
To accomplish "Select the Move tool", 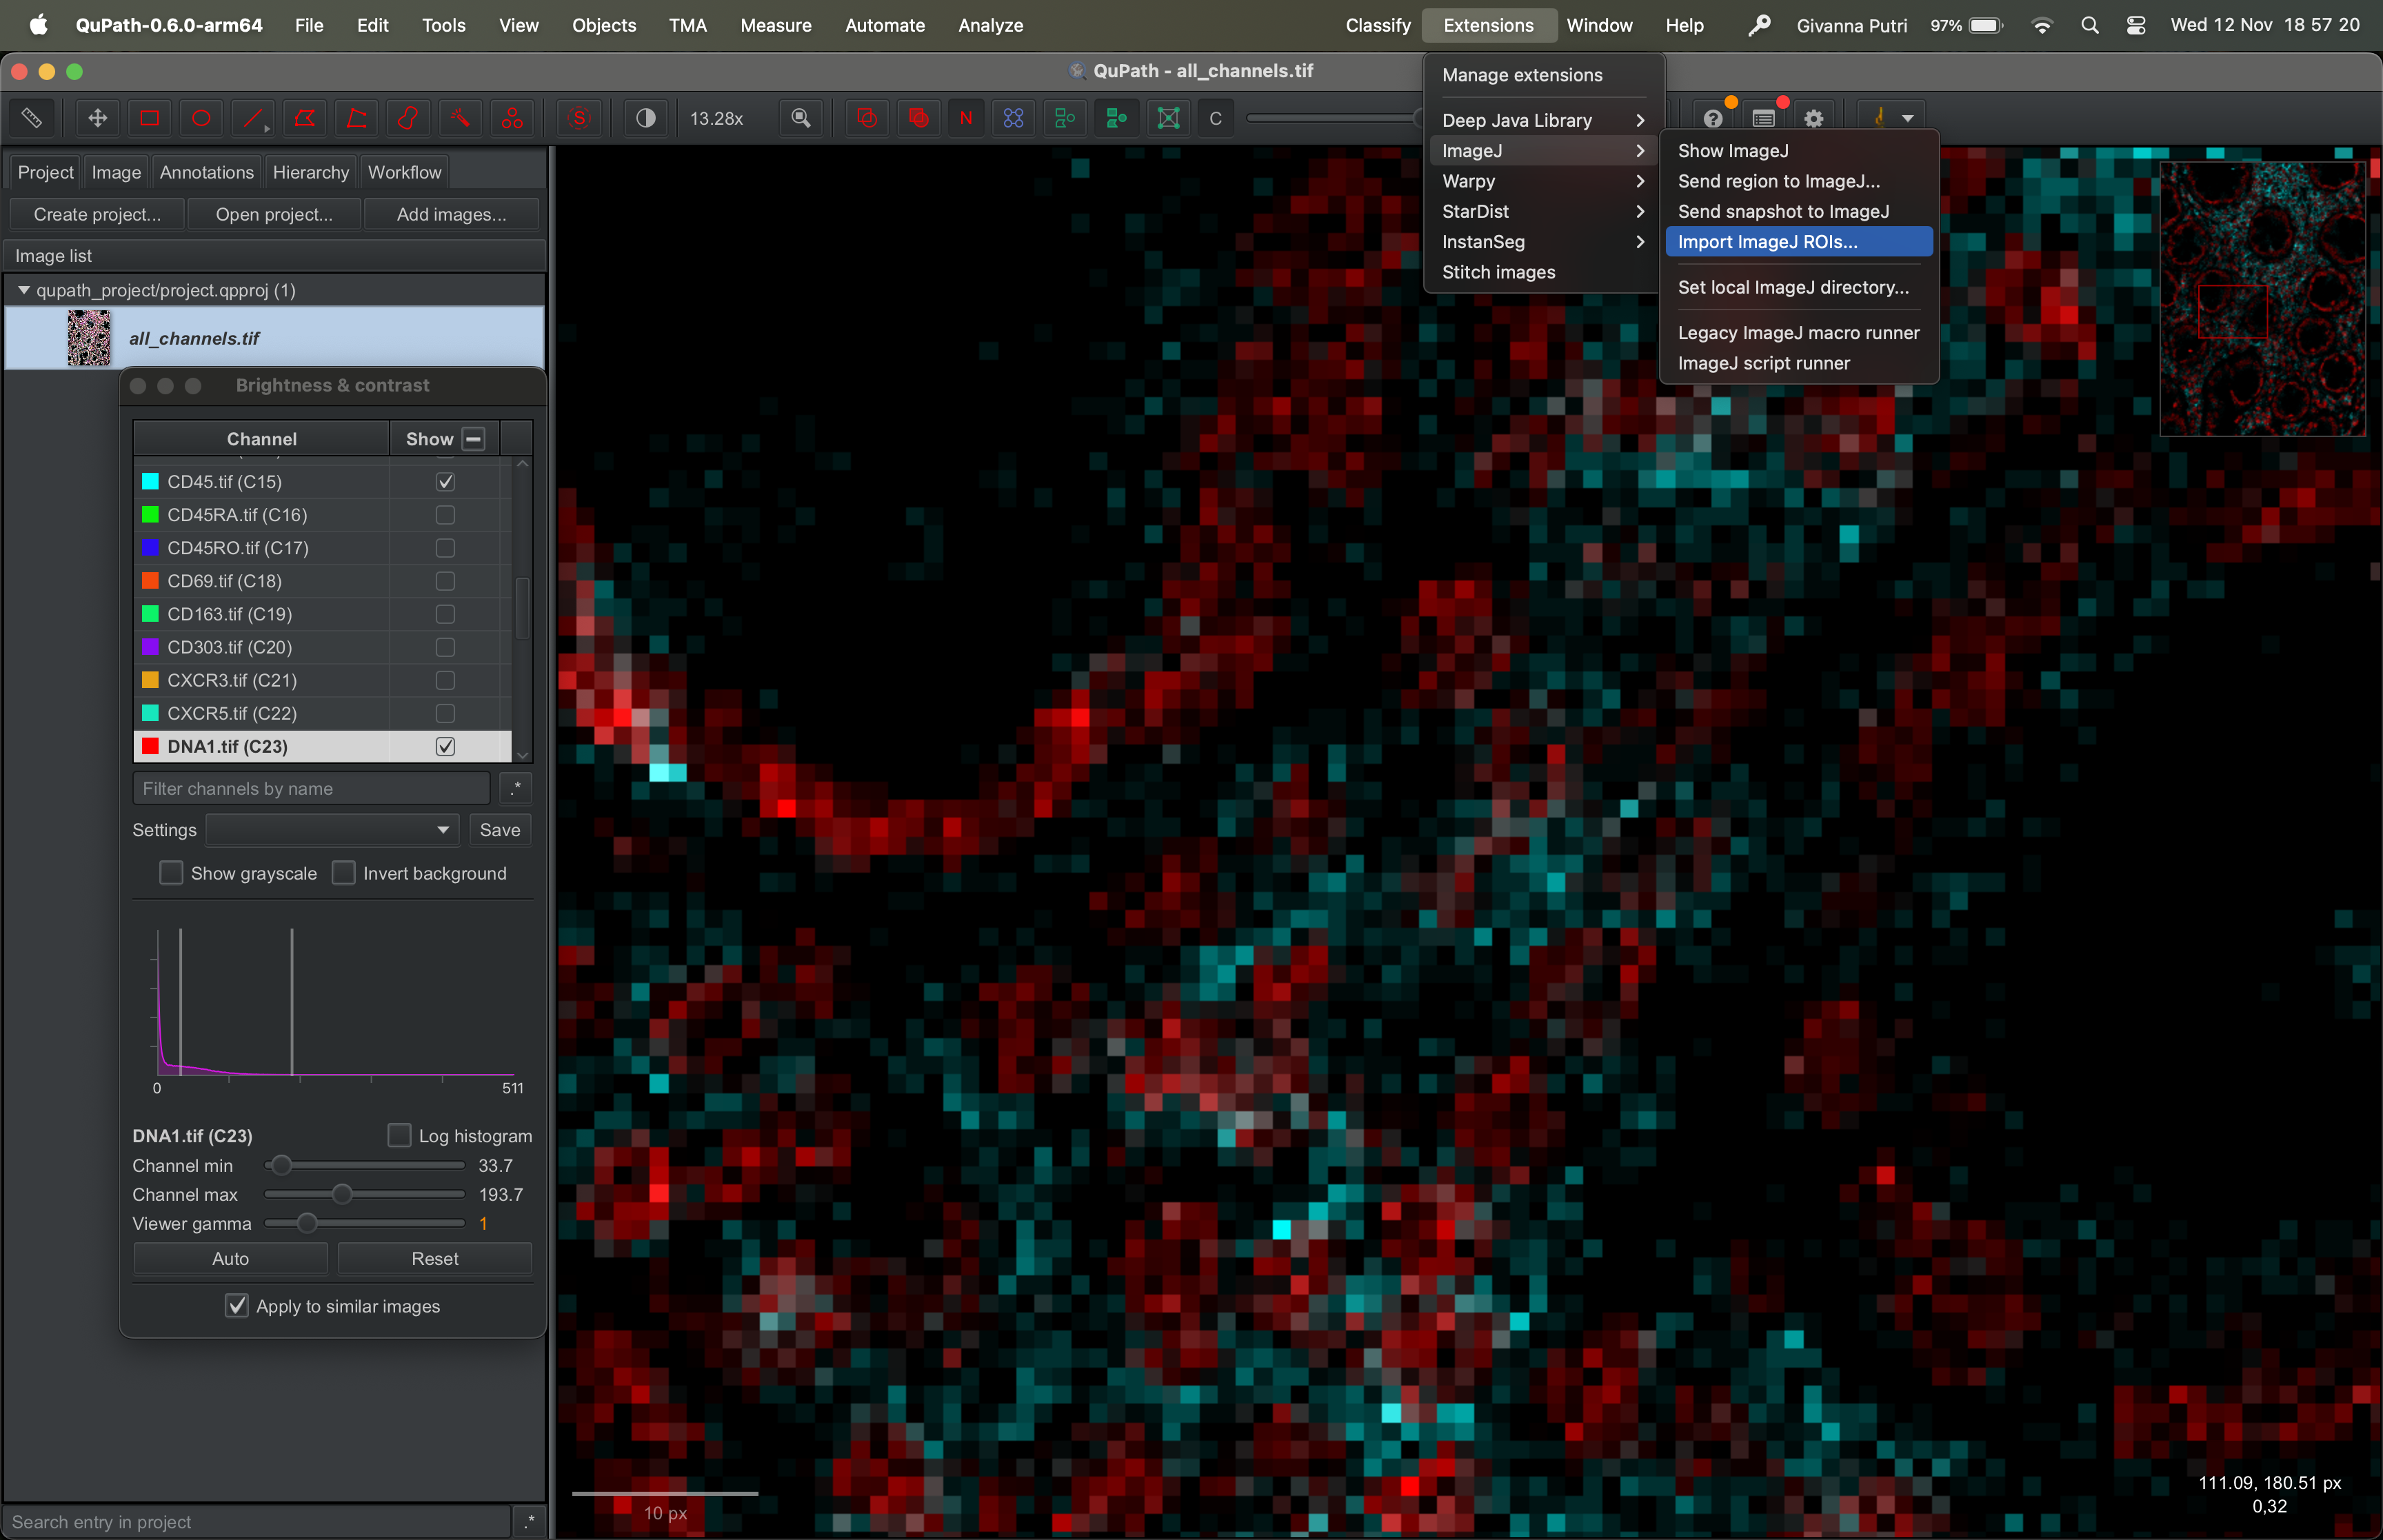I will tap(97, 118).
